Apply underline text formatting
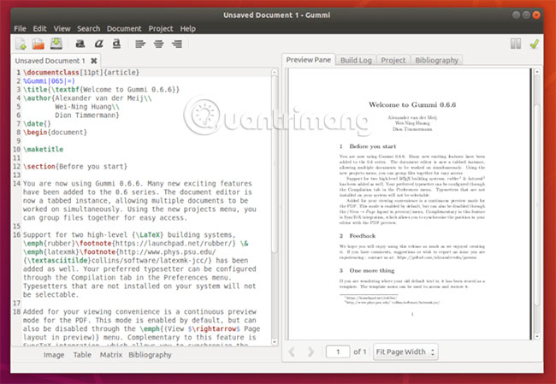This screenshot has height=384, width=556. [116, 44]
